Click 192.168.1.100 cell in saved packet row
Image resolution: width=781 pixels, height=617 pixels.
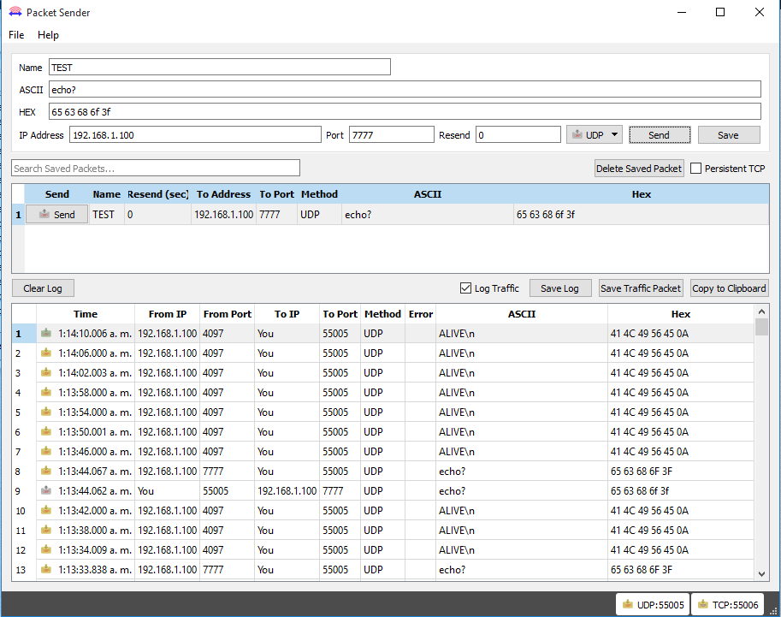[x=223, y=214]
